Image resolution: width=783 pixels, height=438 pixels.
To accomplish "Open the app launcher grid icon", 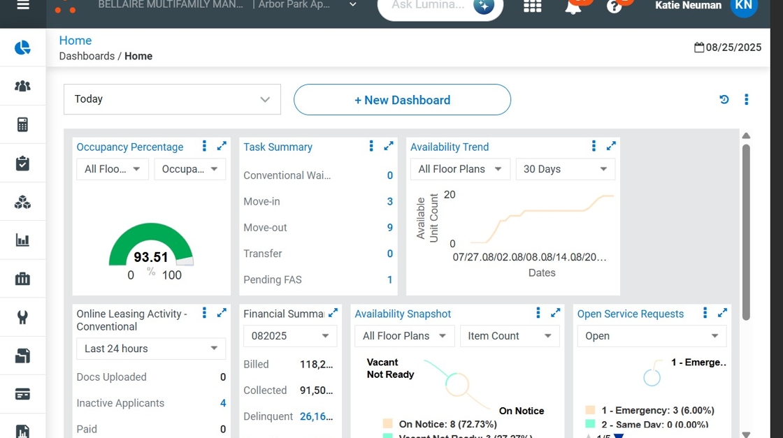I will pyautogui.click(x=532, y=6).
